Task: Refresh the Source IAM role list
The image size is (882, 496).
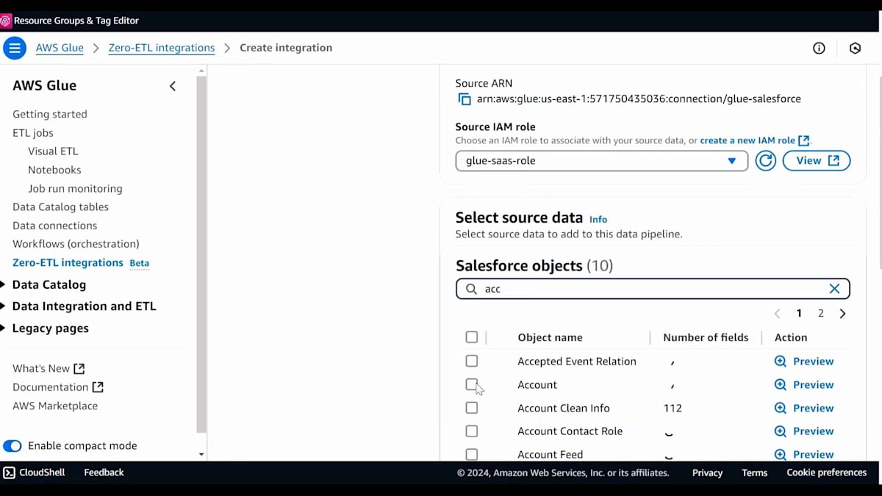Action: (766, 161)
